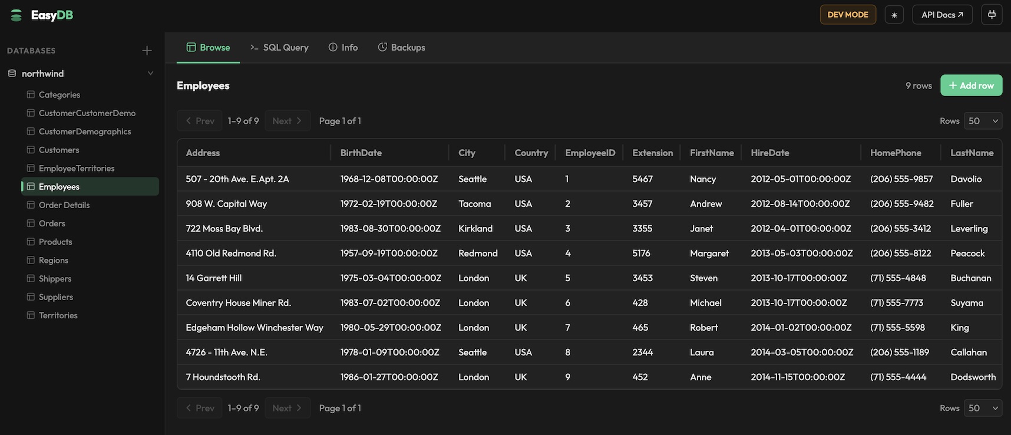Click the Country column header

[531, 153]
